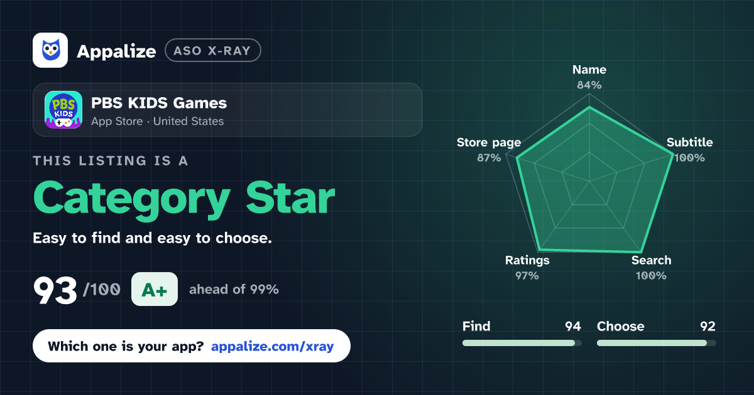Click the Find score progress bar
754x395 pixels.
[x=522, y=343]
